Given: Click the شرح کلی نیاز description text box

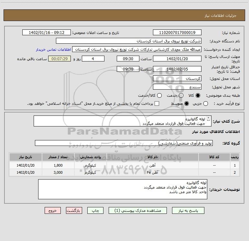Looking at the screenshot, I should [123, 121].
